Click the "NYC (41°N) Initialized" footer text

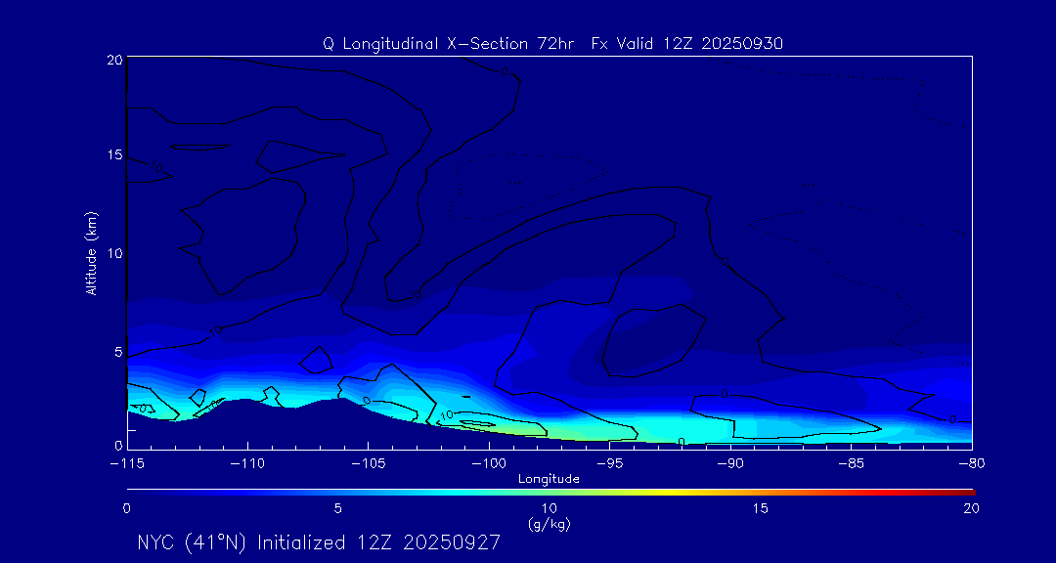[x=256, y=542]
